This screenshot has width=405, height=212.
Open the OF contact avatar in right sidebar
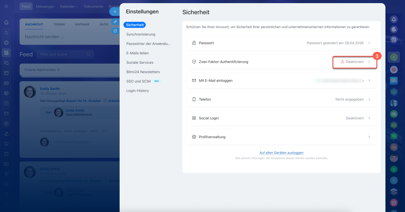[x=394, y=136]
